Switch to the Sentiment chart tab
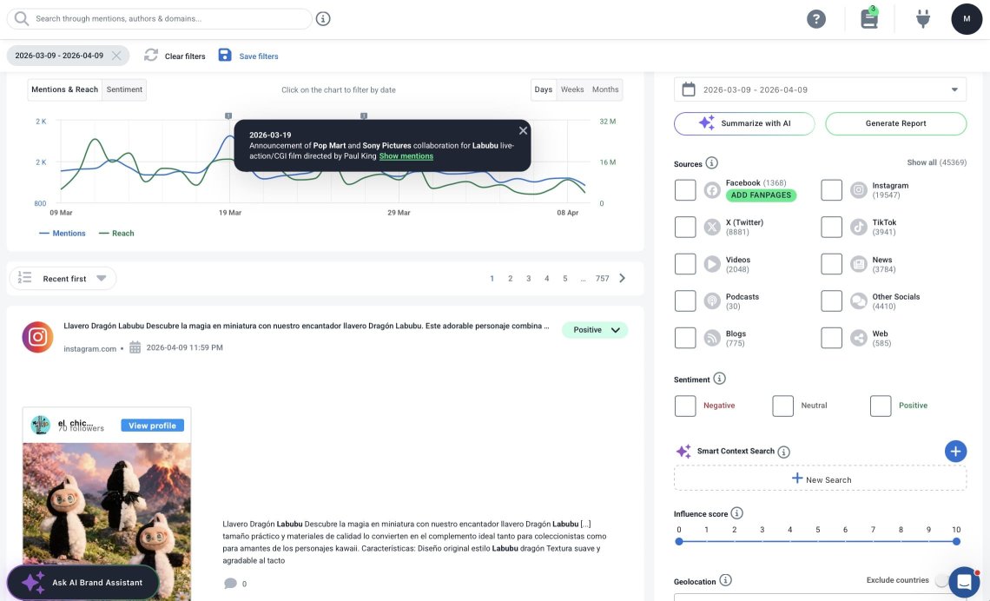990x601 pixels. click(124, 89)
